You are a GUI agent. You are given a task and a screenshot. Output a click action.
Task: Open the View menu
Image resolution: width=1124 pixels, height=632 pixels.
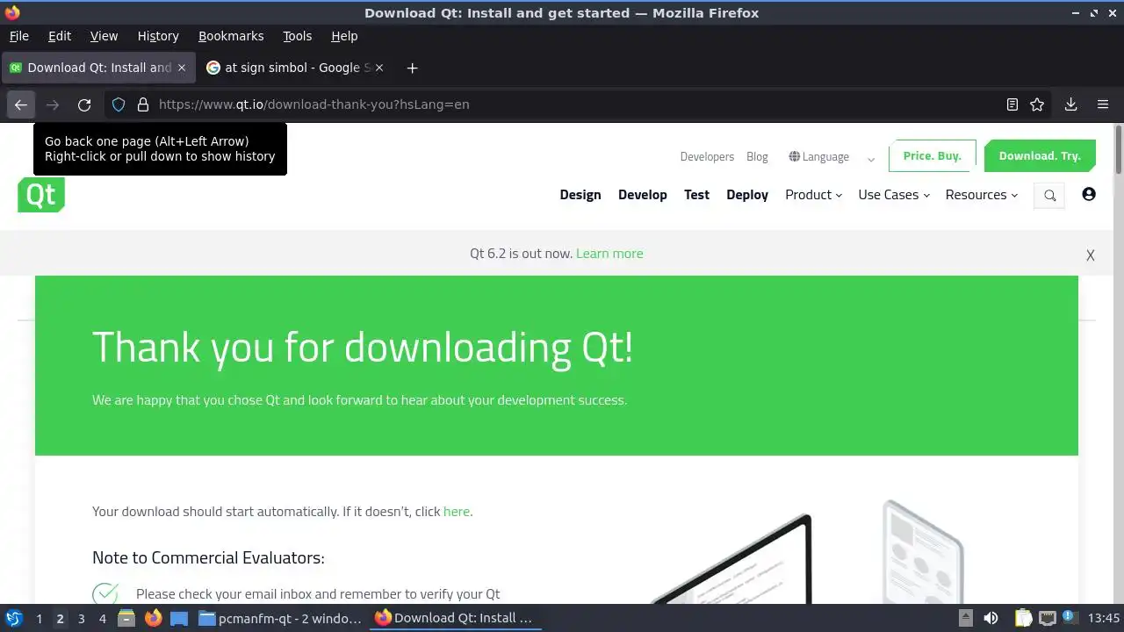[x=104, y=36]
